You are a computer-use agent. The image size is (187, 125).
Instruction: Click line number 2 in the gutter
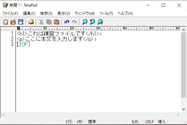pyautogui.click(x=12, y=39)
